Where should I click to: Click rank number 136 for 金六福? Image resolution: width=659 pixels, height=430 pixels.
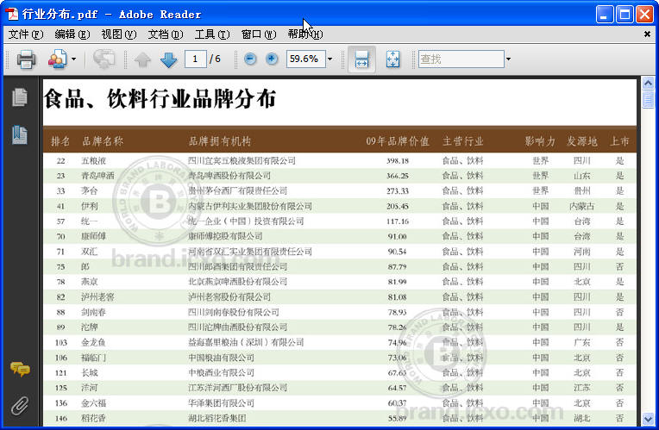pyautogui.click(x=61, y=403)
